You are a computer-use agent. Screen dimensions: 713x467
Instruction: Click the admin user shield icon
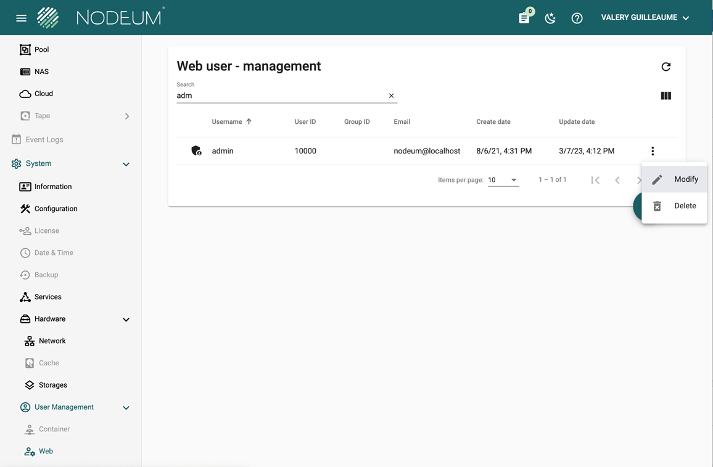196,151
